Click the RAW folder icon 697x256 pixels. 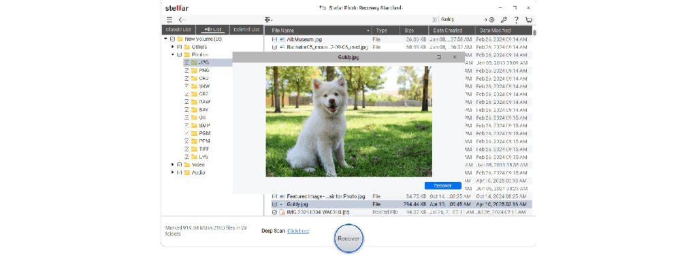194,102
